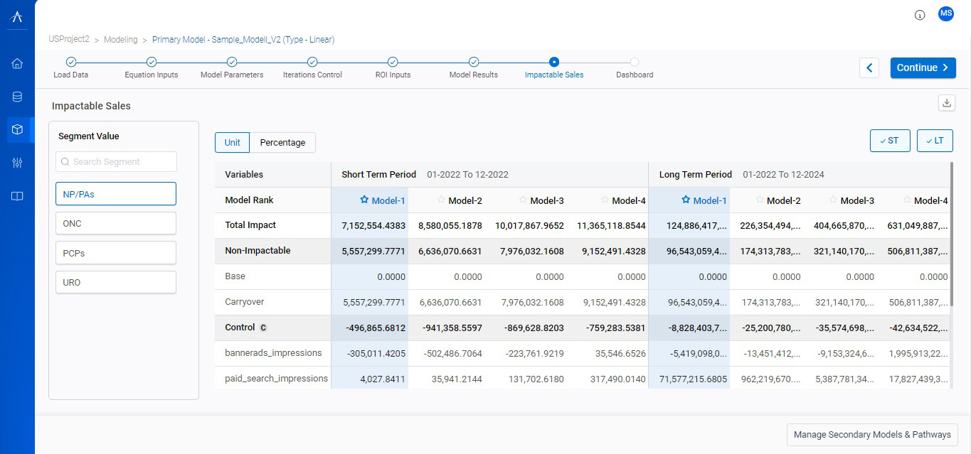
Task: Open Manage Secondary Models & Pathways
Action: 871,434
